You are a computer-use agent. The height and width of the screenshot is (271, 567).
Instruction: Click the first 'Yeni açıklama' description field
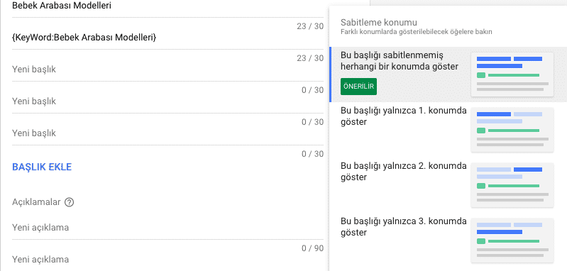tap(167, 228)
